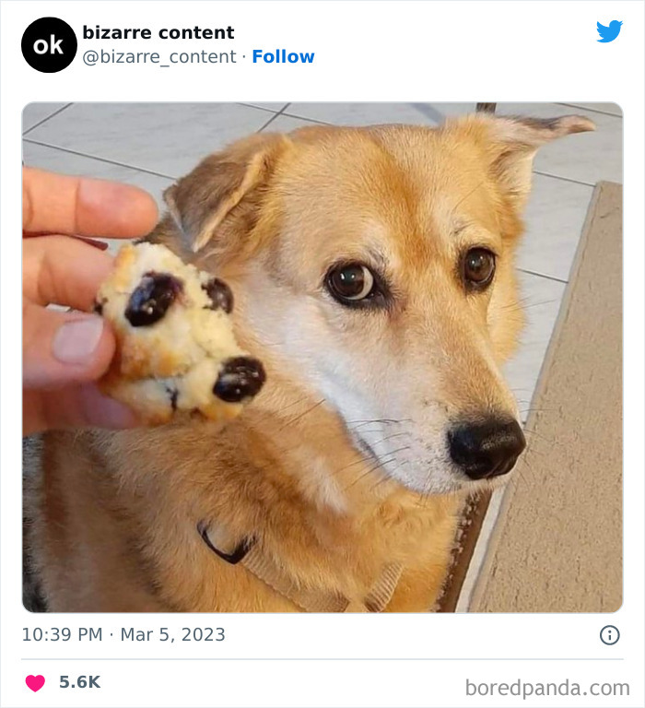The width and height of the screenshot is (645, 708).
Task: Open the black 'ok' profile avatar
Action: point(49,44)
